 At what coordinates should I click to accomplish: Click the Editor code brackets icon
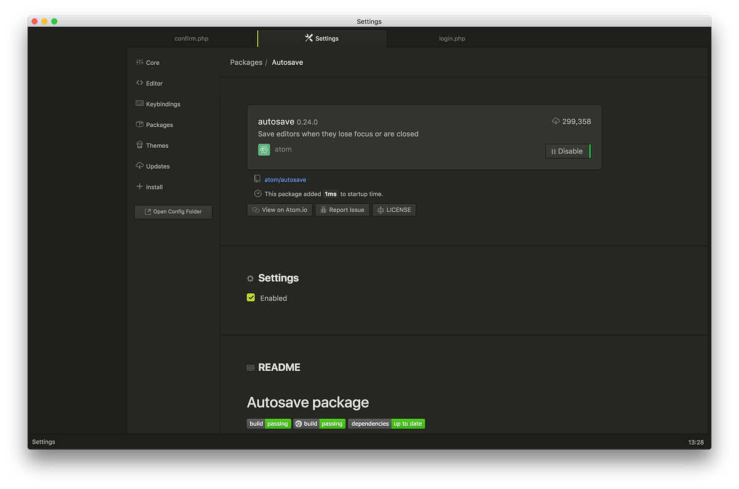(140, 83)
